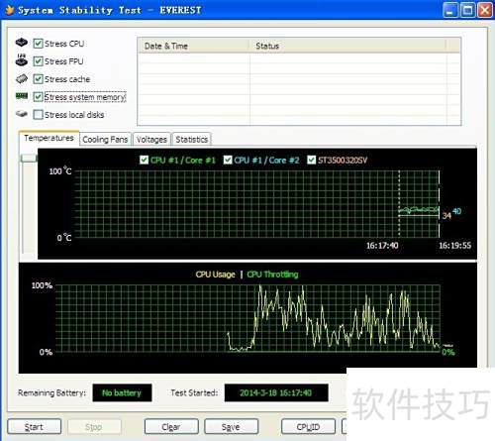Click the Start button
The height and width of the screenshot is (441, 495).
[35, 427]
